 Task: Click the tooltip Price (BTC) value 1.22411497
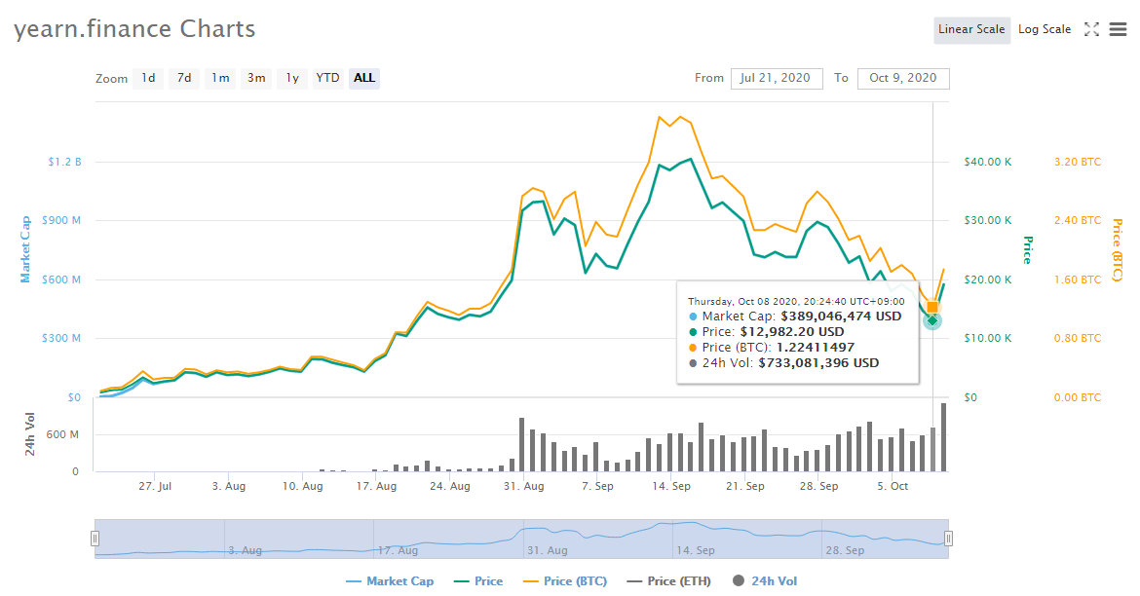pos(816,348)
